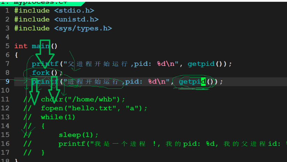The height and width of the screenshot is (162, 287).
Task: Click the '%d\n' format specifier on line 7
Action: pyautogui.click(x=166, y=64)
